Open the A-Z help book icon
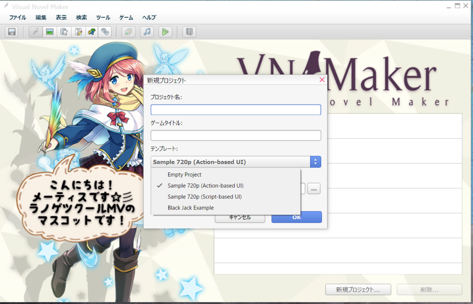 [x=189, y=32]
